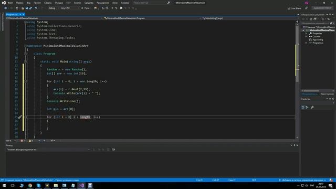Select the MinimalAndMaximalValueInArr project node
Screen dimensions: 336x189
321,30
